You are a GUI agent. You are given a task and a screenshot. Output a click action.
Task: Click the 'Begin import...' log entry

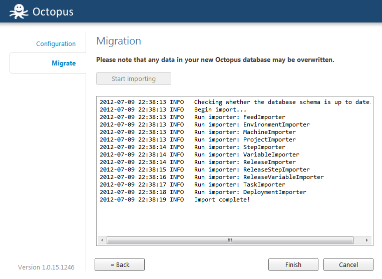(x=173, y=109)
